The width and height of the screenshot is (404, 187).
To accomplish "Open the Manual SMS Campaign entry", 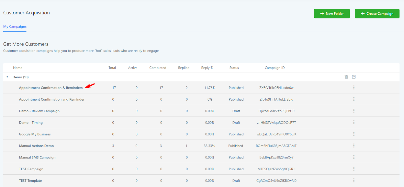I will (37, 157).
